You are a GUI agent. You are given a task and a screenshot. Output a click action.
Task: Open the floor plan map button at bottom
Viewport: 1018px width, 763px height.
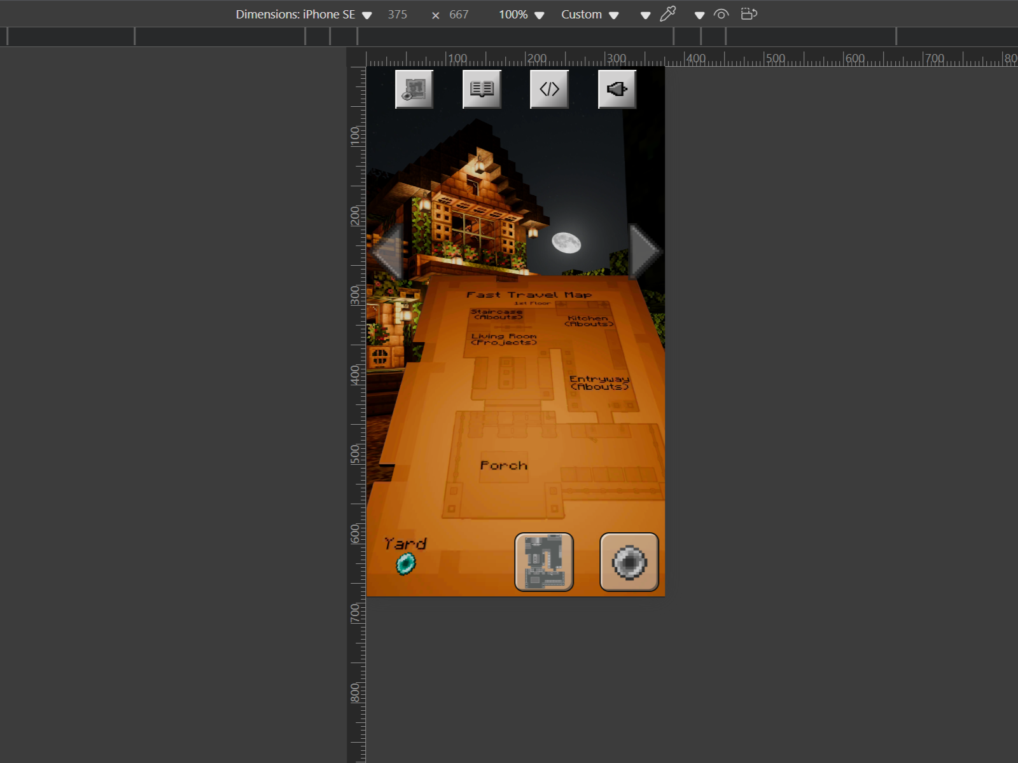(544, 562)
